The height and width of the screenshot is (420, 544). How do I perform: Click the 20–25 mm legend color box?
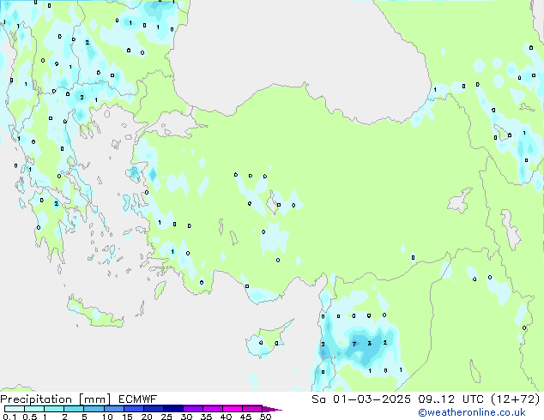pos(154,409)
